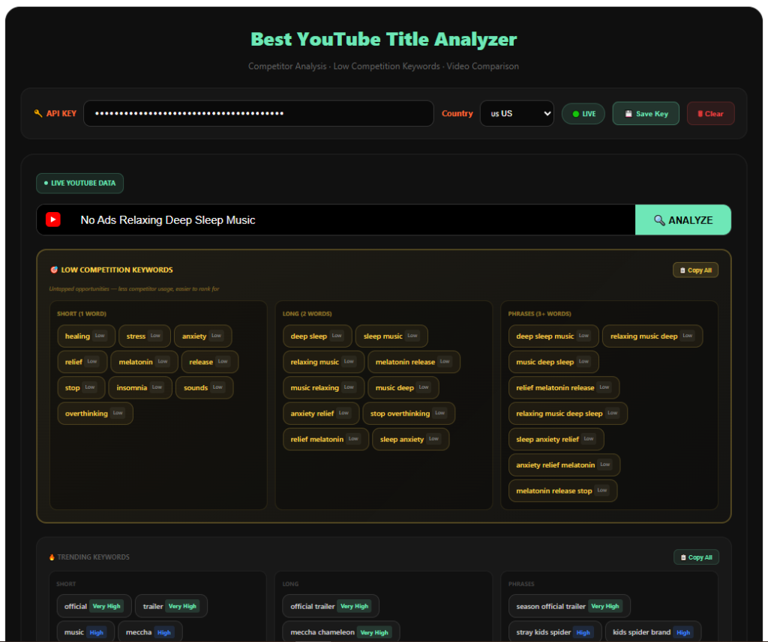Select the "anxiety relief melatonin" phrase chip

click(x=564, y=465)
